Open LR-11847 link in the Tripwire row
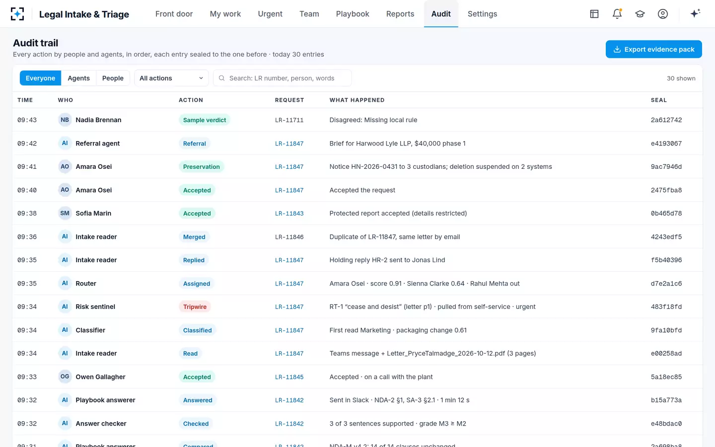This screenshot has width=715, height=447. tap(289, 307)
